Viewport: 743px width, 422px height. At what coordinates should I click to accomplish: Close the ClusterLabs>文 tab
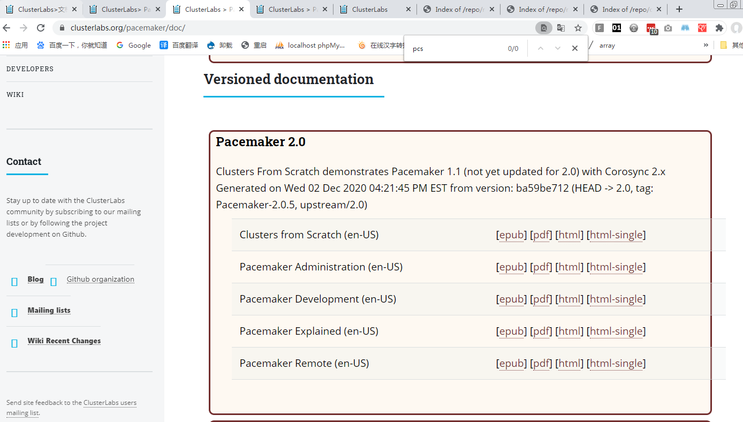tap(74, 9)
